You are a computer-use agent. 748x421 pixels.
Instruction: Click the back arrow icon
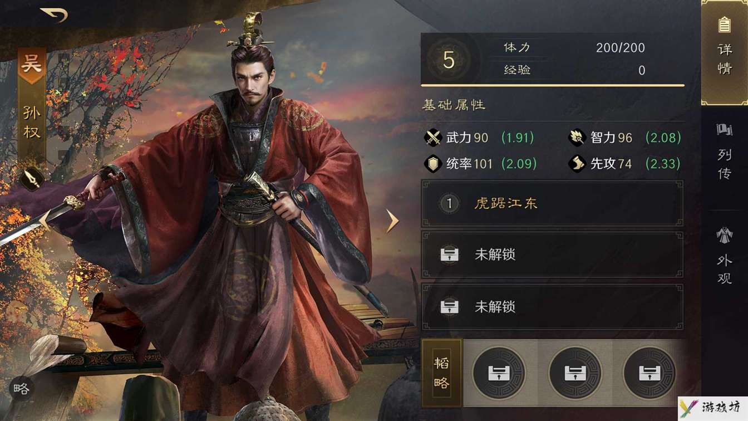(54, 15)
